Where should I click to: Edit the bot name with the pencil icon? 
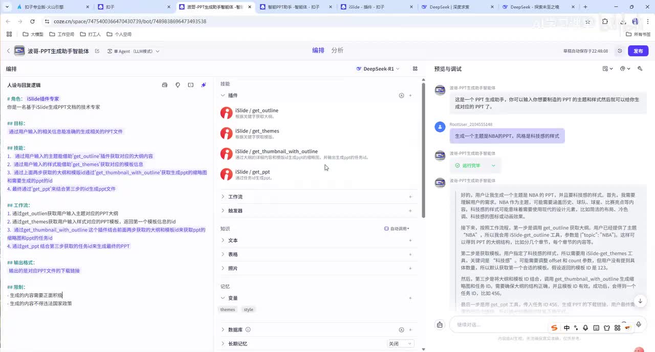click(97, 51)
